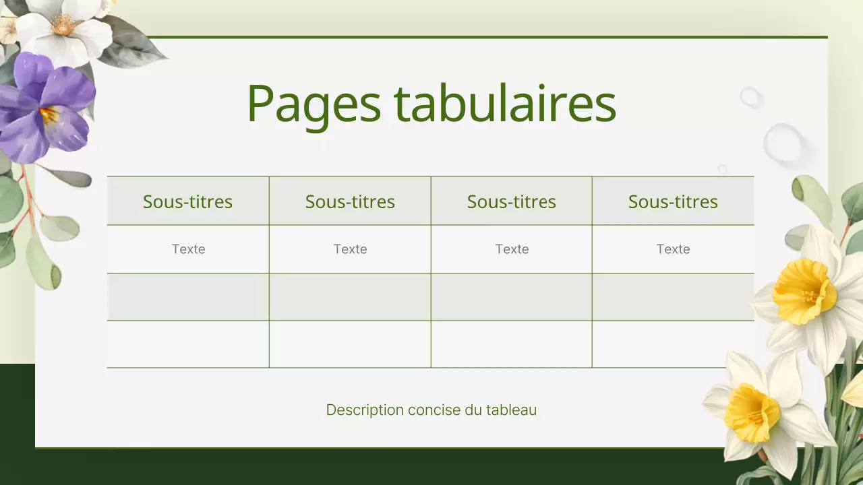Click the "Texte" cell in the second column
863x485 pixels.
coord(350,249)
